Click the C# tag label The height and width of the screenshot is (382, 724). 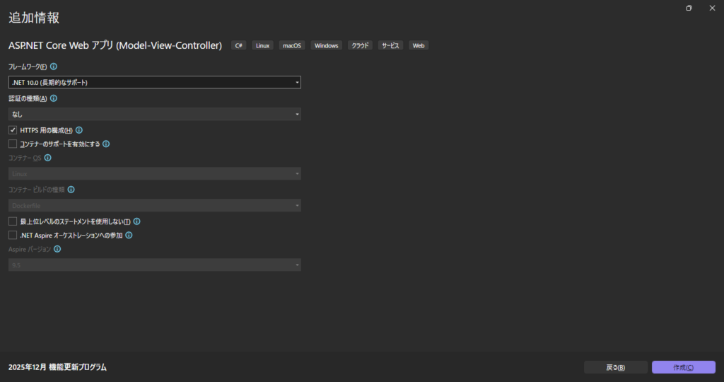(239, 45)
